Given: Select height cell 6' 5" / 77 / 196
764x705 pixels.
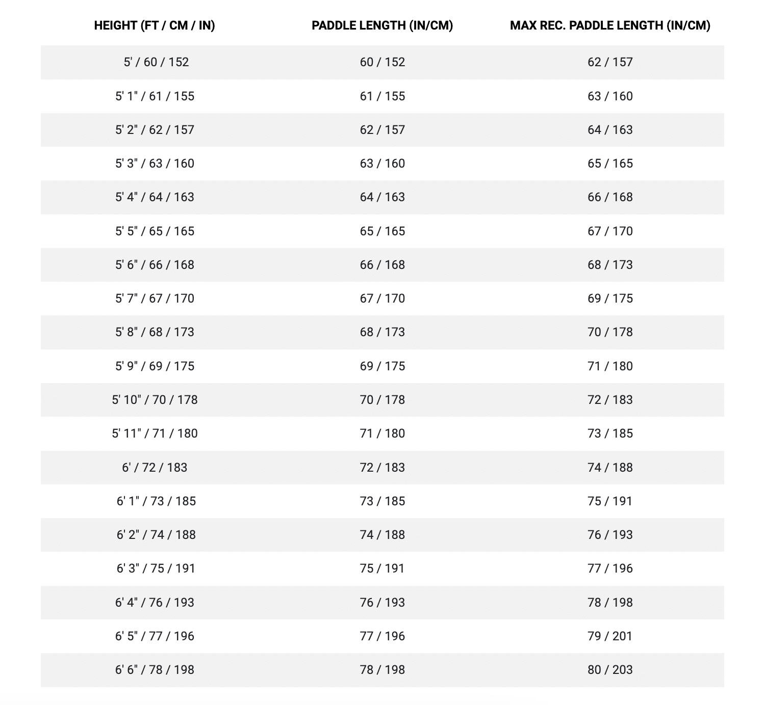Looking at the screenshot, I should click(155, 636).
